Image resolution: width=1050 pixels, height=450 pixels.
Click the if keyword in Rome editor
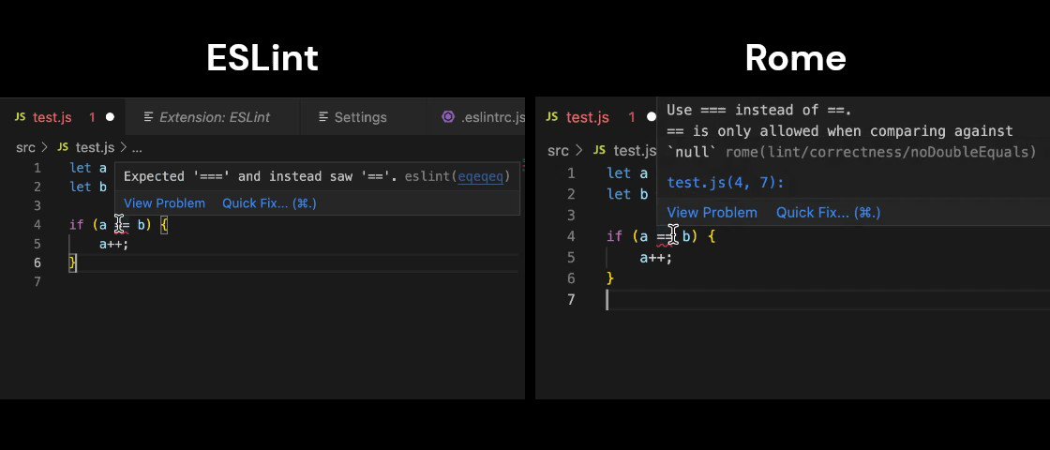tap(615, 235)
